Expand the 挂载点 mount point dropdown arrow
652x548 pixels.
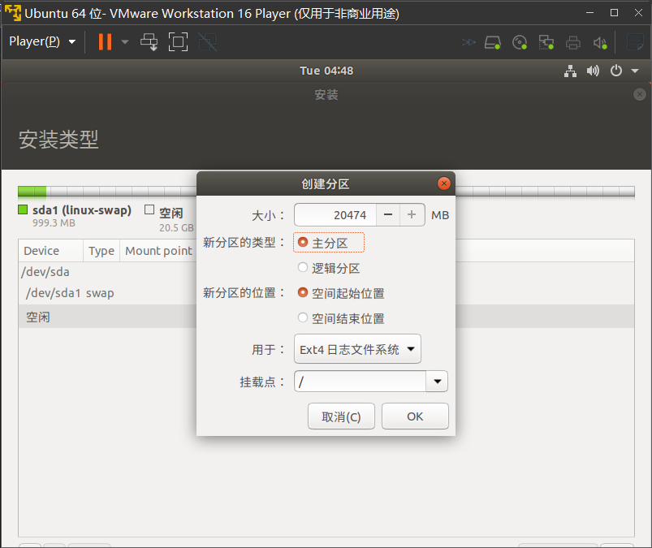(438, 381)
